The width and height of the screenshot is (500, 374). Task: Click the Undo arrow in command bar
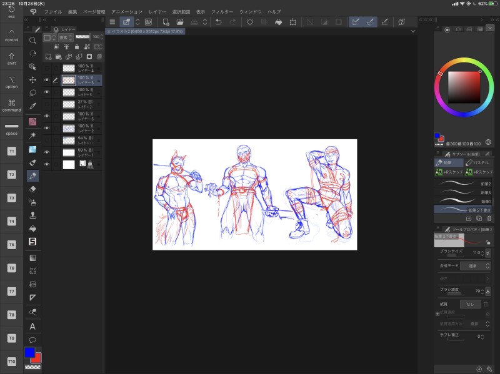pyautogui.click(x=218, y=22)
